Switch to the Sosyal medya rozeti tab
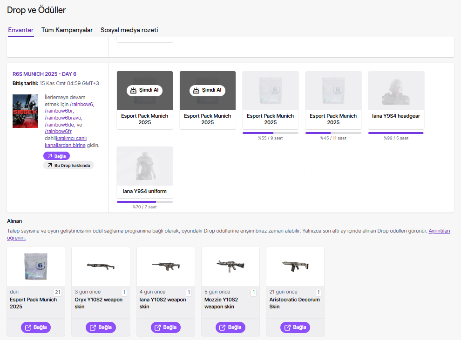 coord(129,30)
